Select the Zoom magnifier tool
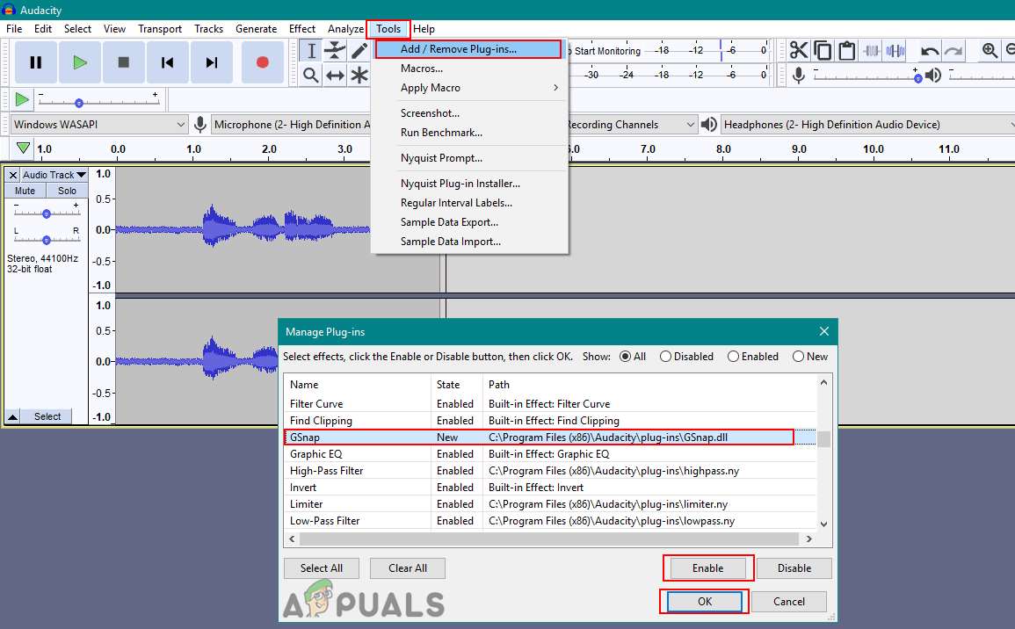This screenshot has height=629, width=1015. pos(311,75)
